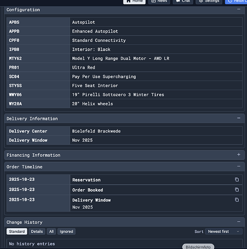Collapse the Change History section

click(239, 222)
